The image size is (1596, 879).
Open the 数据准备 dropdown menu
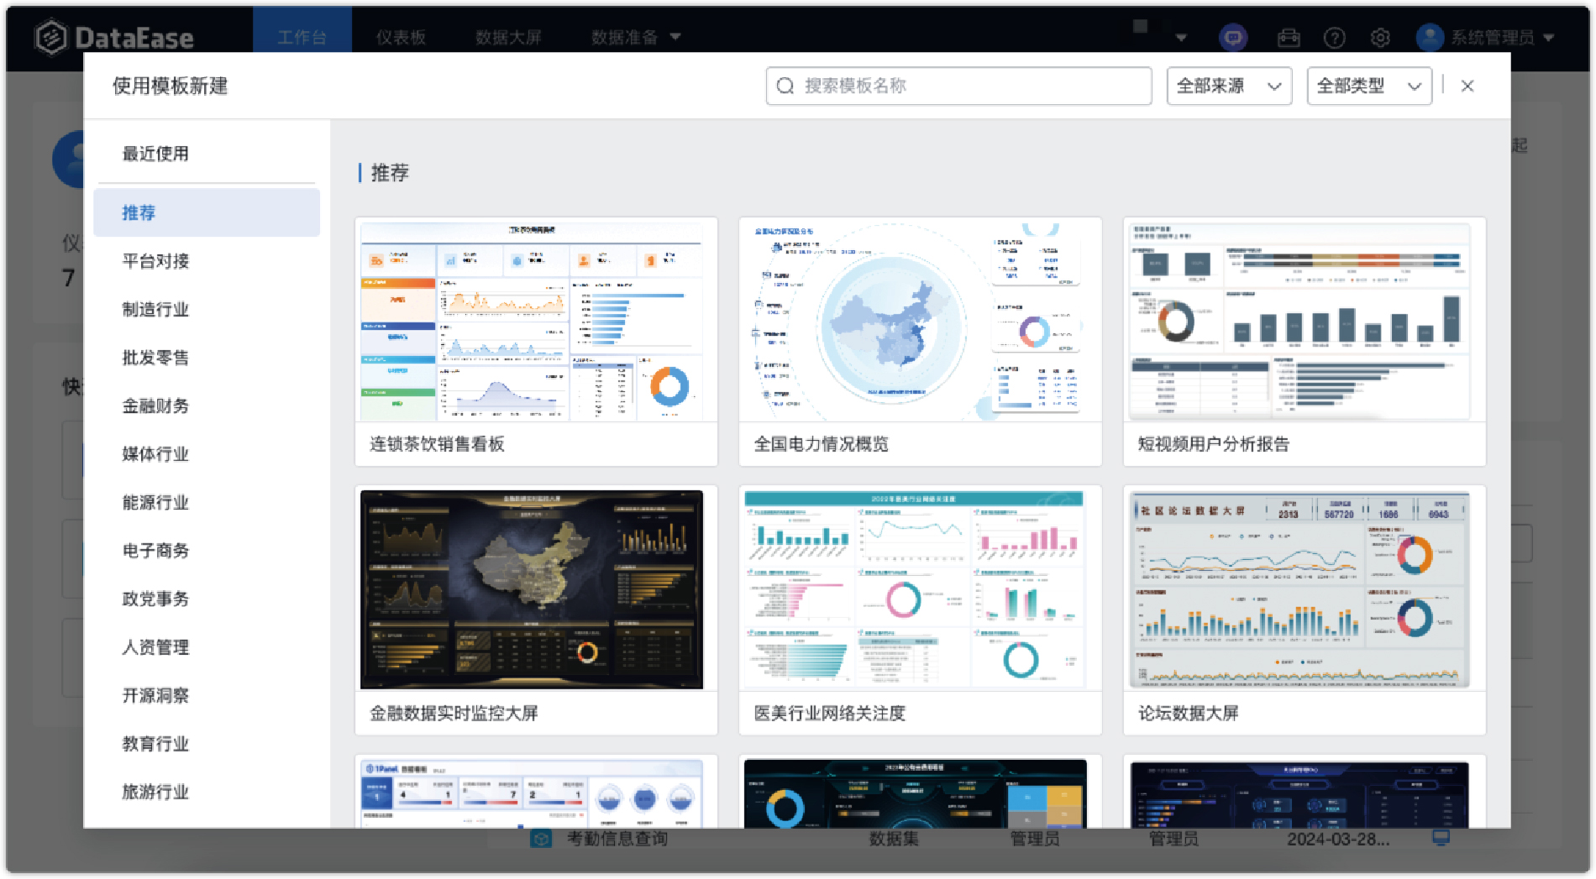tap(635, 38)
